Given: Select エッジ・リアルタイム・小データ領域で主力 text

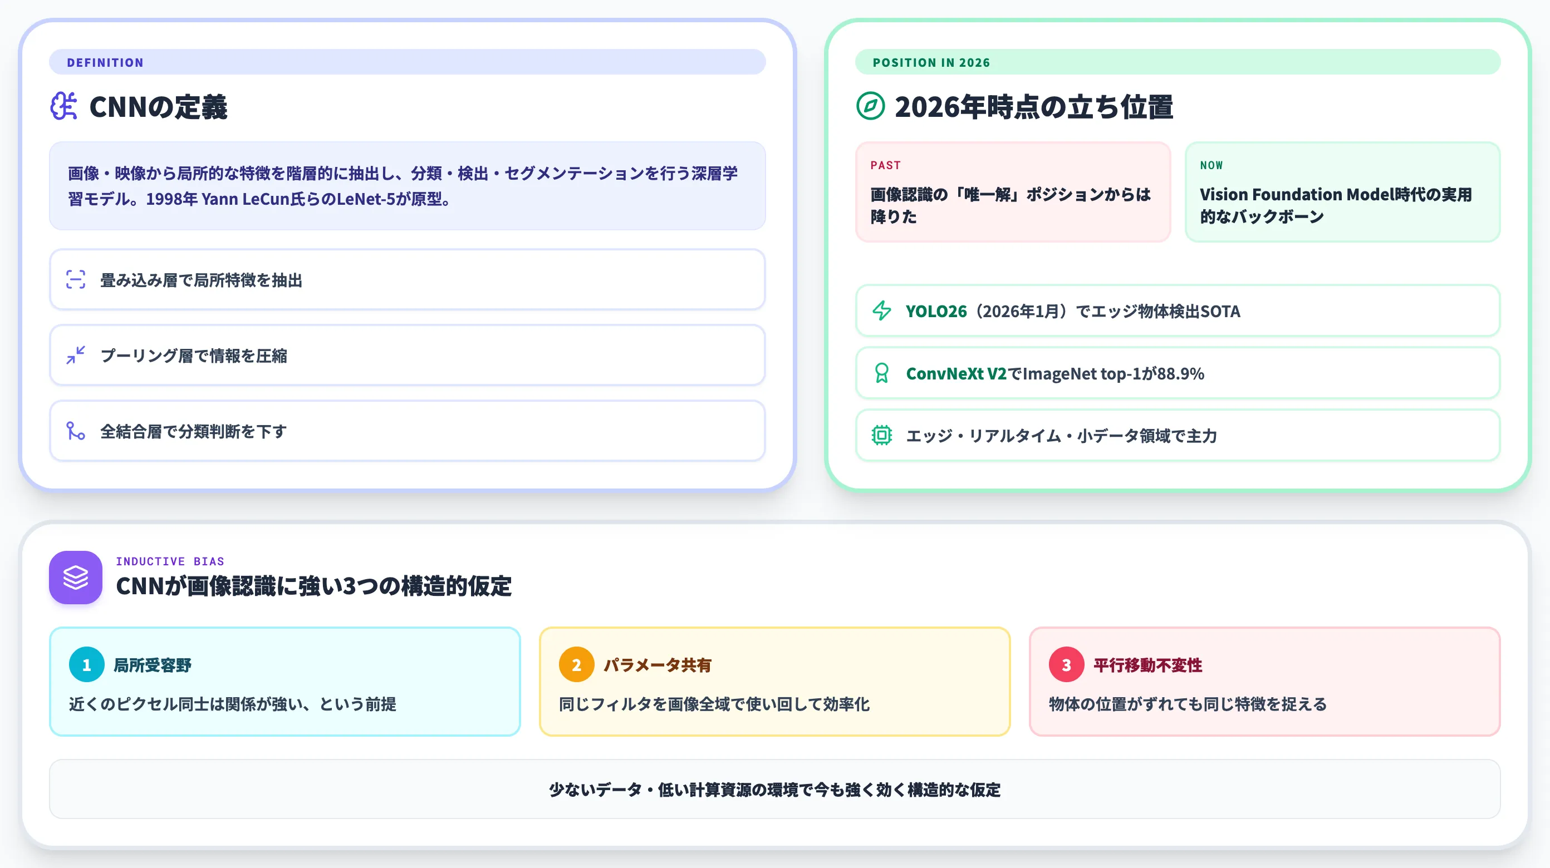Looking at the screenshot, I should (x=1061, y=436).
